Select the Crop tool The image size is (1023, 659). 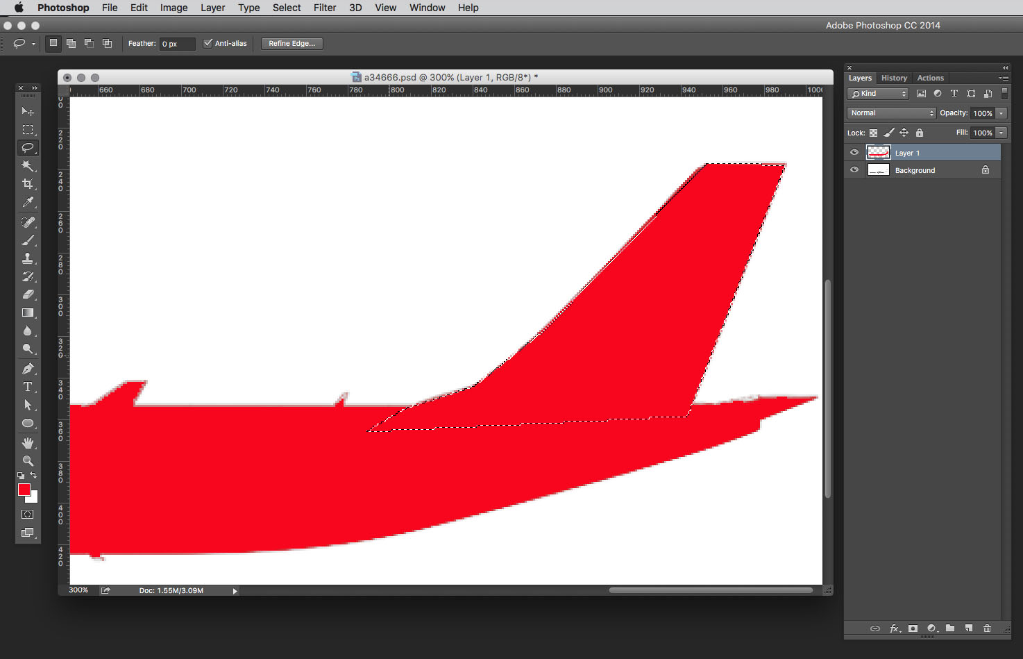pyautogui.click(x=28, y=184)
